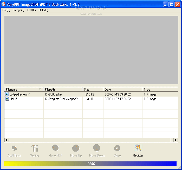Click the file list's left scroll arrow
Image resolution: width=182 pixels, height=170 pixels.
coord(6,140)
